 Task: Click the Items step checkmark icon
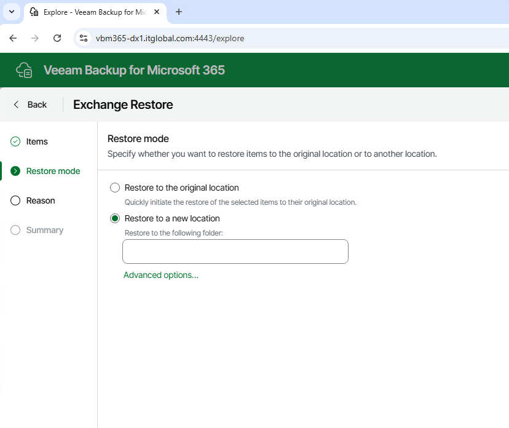pos(15,141)
